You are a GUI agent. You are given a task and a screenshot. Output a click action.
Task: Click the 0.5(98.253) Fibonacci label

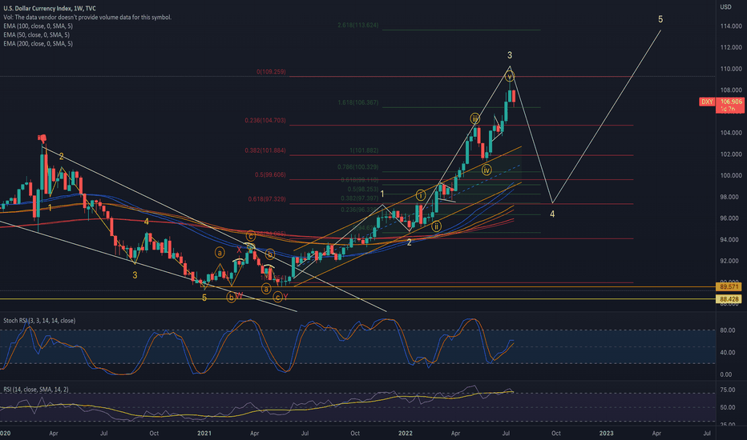(x=363, y=190)
